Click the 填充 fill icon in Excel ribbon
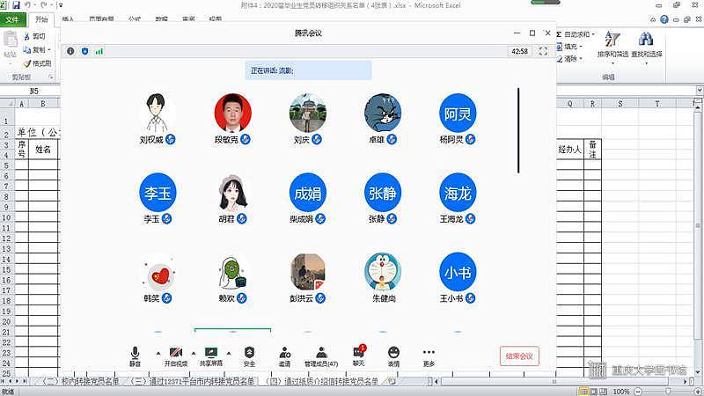The height and width of the screenshot is (396, 704). [559, 47]
